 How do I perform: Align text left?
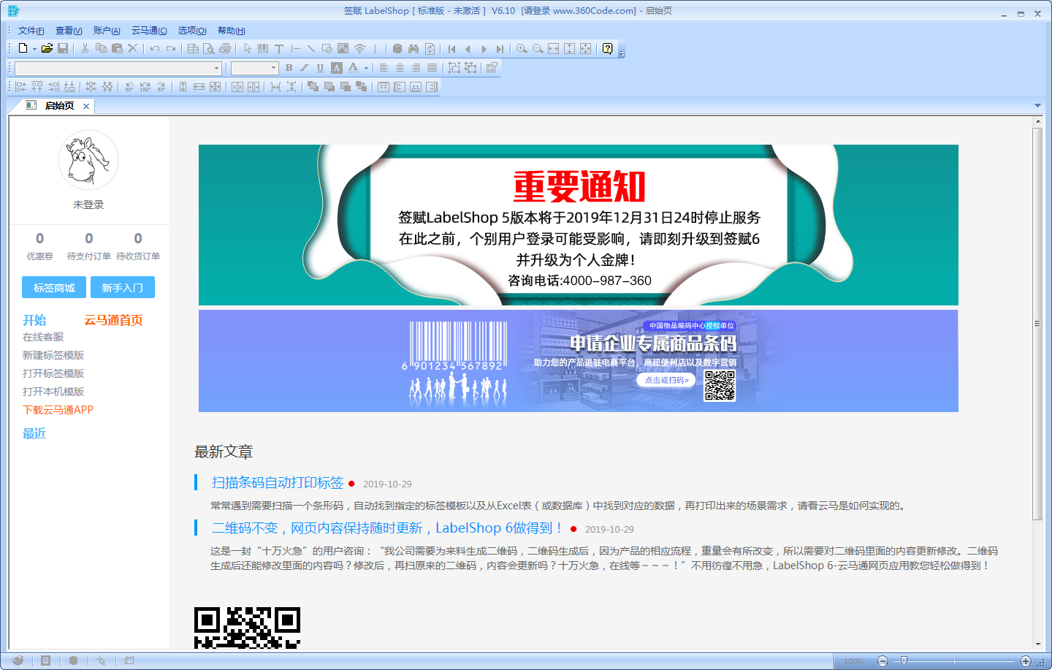(x=384, y=68)
